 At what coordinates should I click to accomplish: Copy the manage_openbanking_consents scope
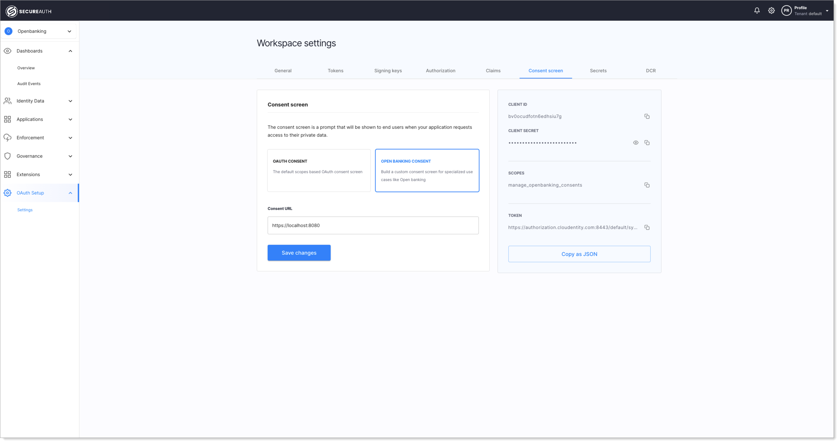coord(647,185)
